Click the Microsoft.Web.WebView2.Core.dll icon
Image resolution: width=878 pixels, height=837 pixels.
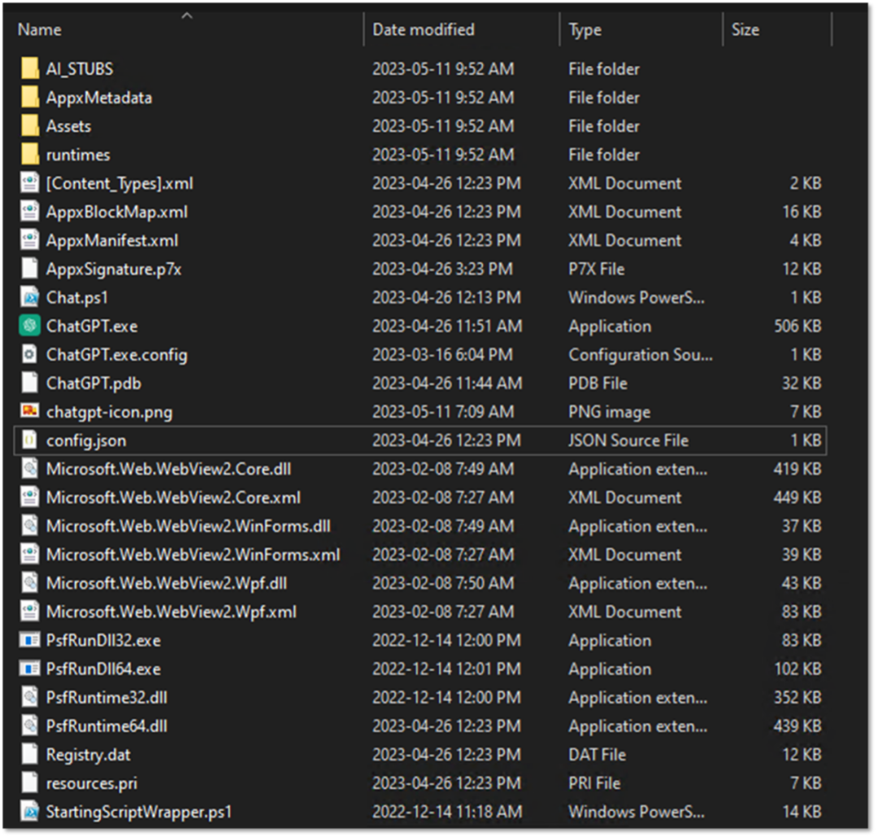pyautogui.click(x=30, y=469)
